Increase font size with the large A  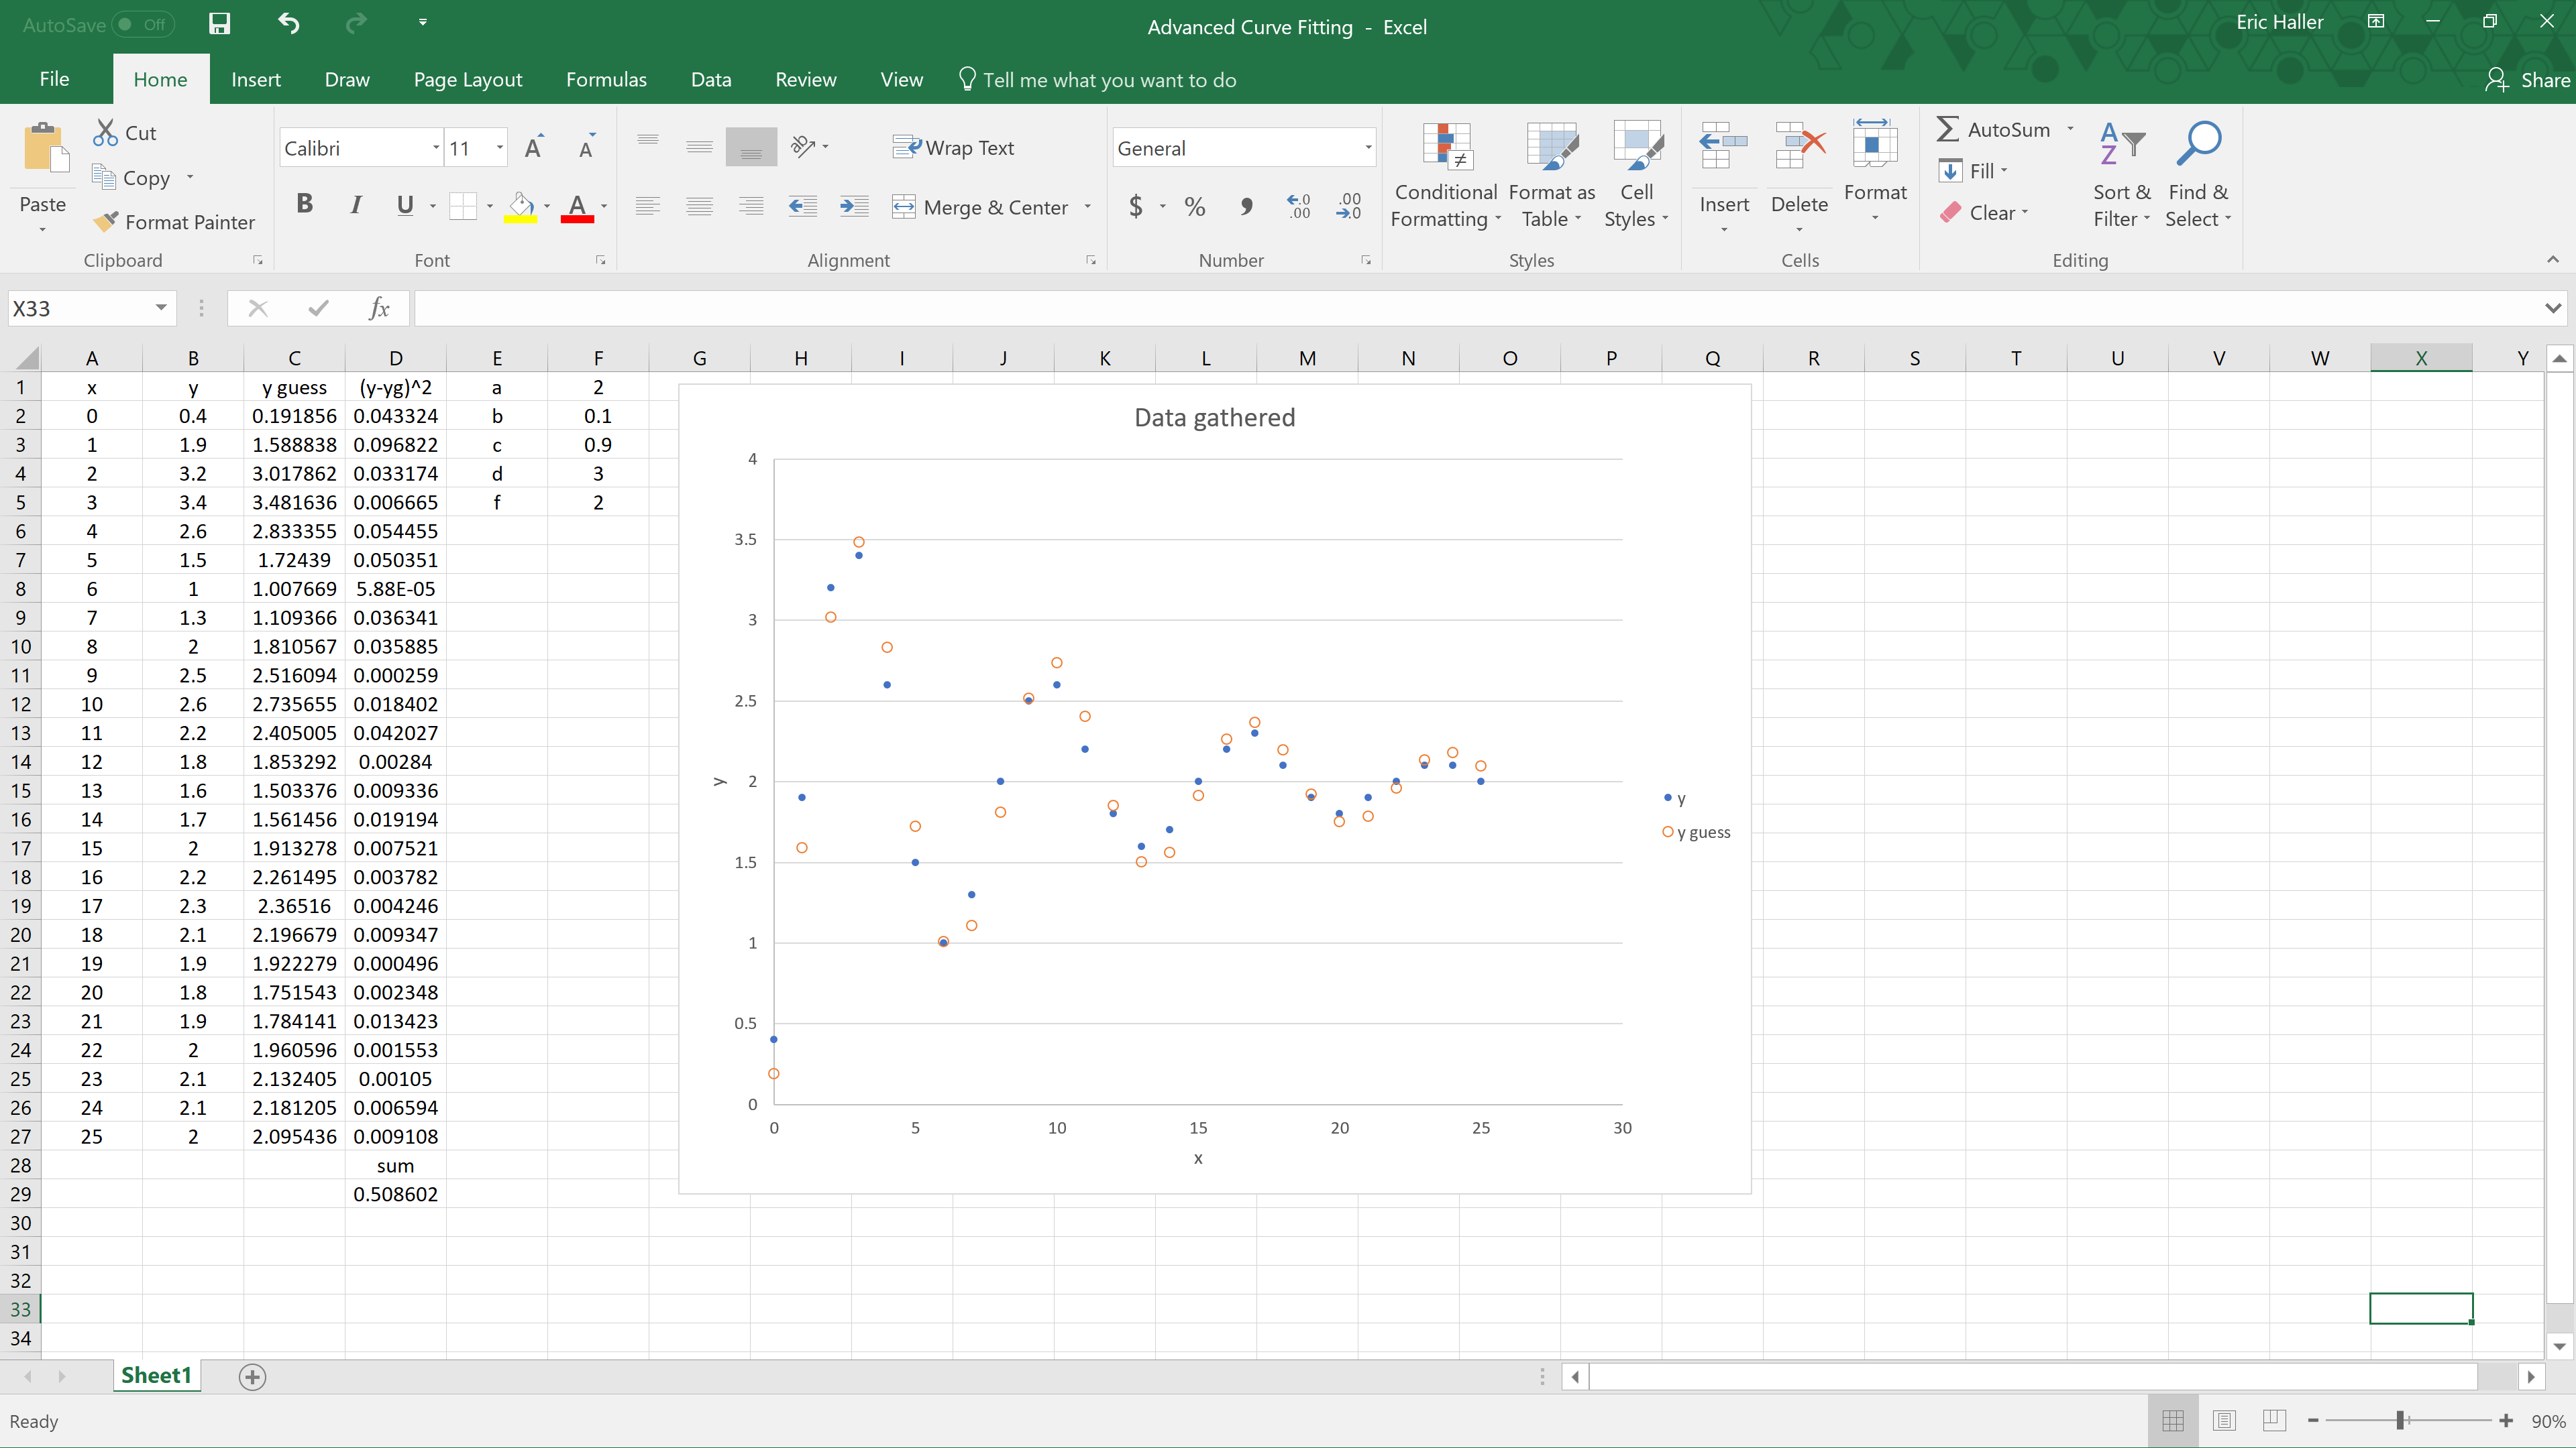535,147
